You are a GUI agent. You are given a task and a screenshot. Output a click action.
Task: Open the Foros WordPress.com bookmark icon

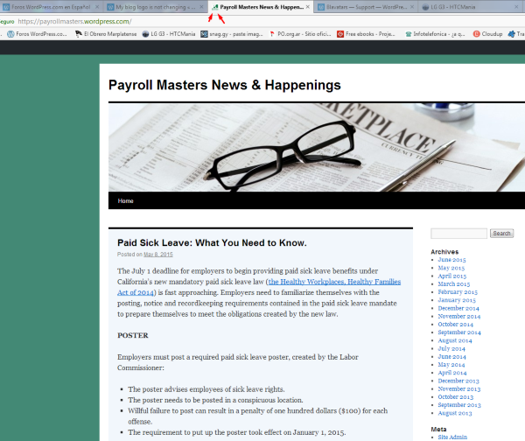[x=10, y=34]
